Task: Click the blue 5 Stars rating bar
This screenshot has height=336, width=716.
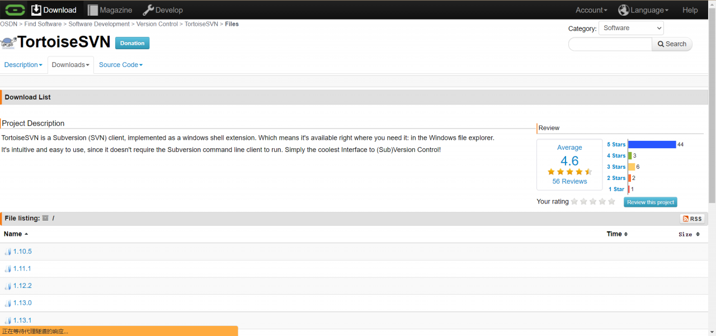Action: coord(652,144)
